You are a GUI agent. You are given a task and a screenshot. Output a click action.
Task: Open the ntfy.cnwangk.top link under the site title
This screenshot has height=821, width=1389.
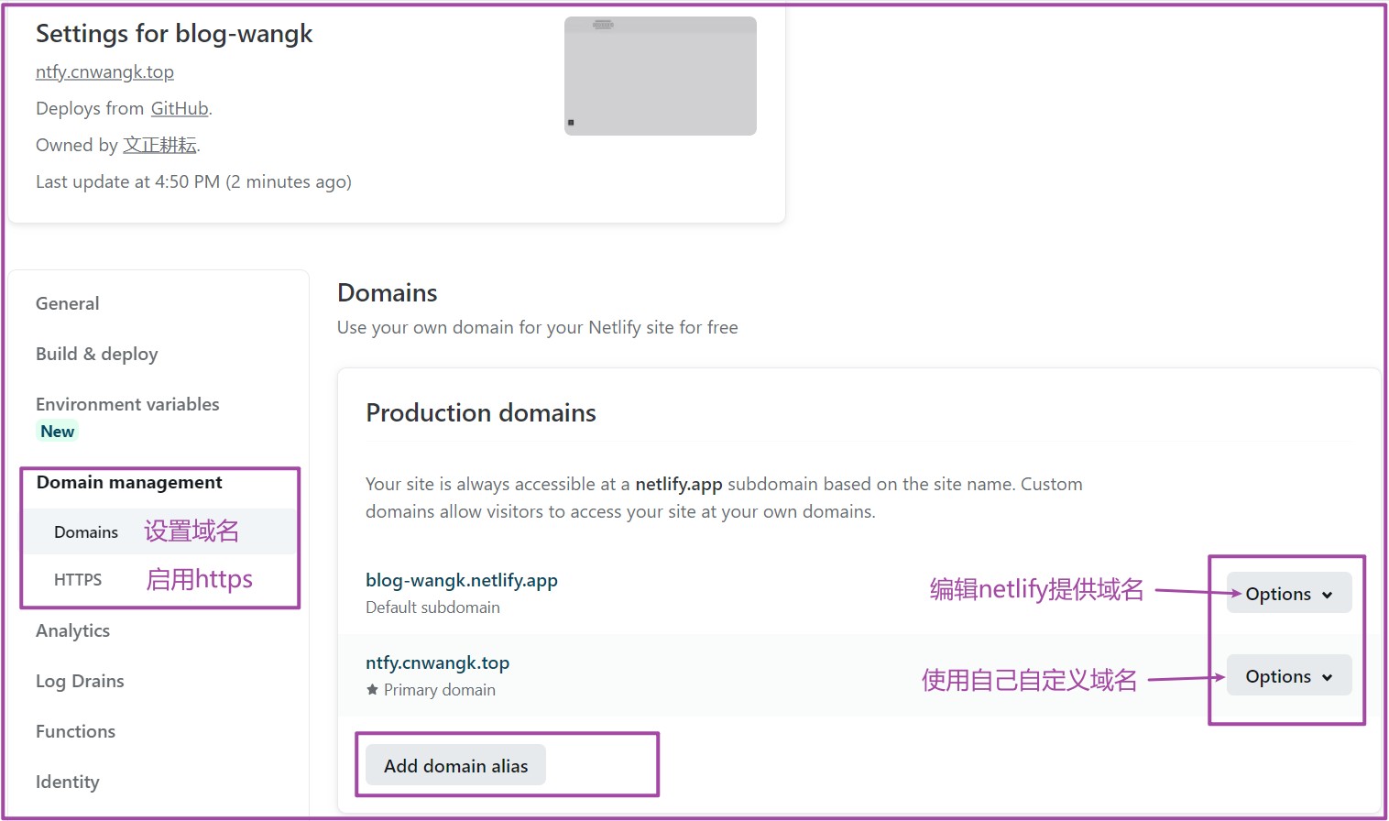[104, 71]
